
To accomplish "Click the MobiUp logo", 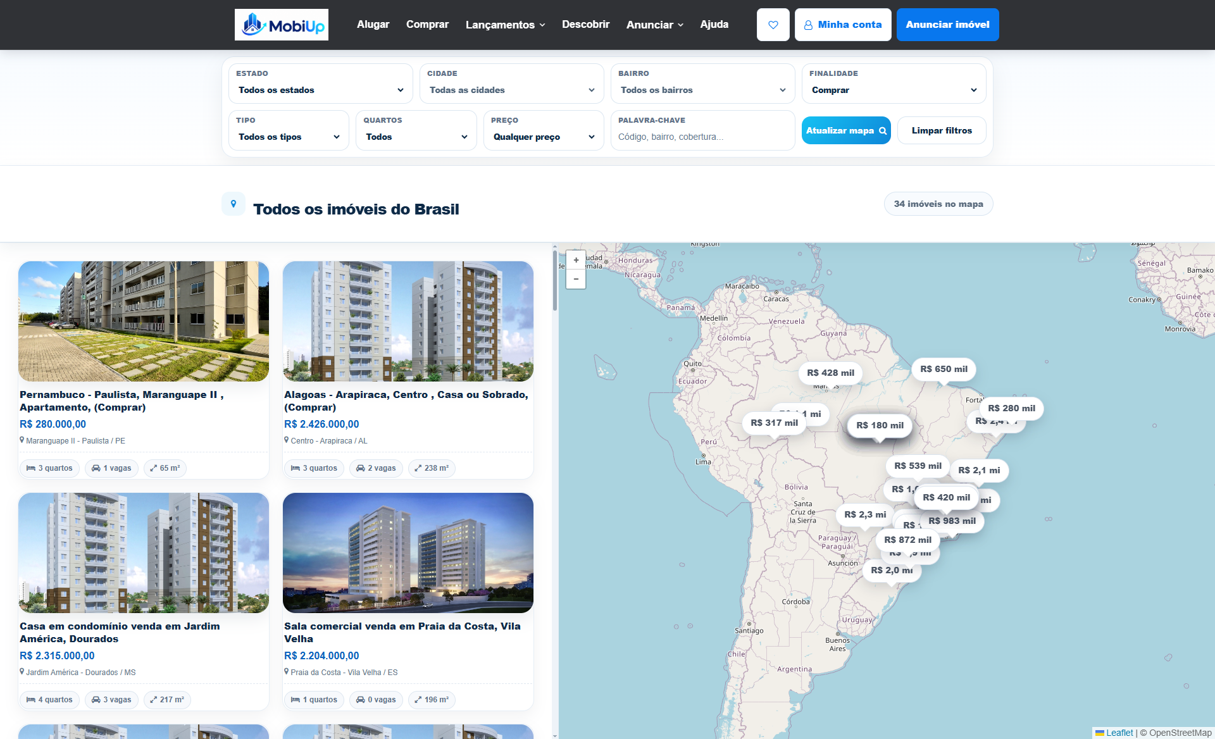I will pos(281,25).
